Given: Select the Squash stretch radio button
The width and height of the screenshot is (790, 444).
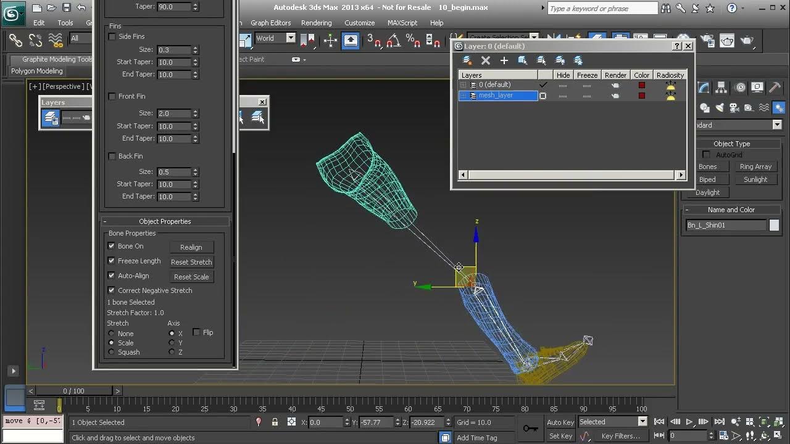Looking at the screenshot, I should (x=112, y=352).
